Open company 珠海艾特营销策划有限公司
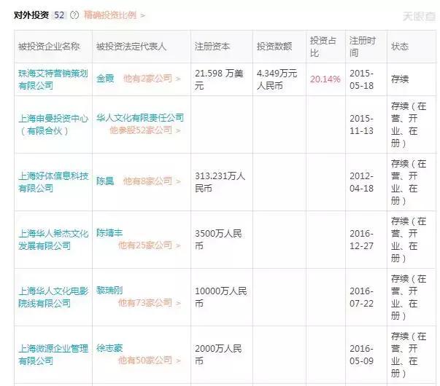440x386 pixels. 53,79
